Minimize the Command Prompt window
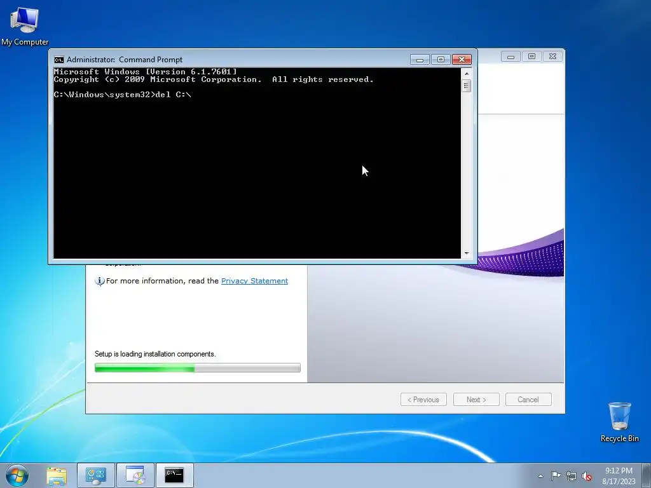651x488 pixels. [420, 60]
